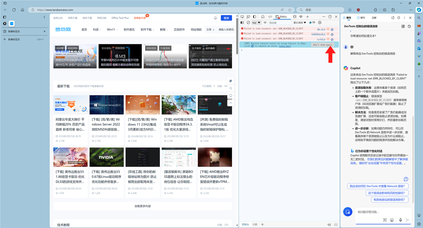Image resolution: width=423 pixels, height=228 pixels.
Task: Open the 首页 navigation link
Action: pos(84,30)
